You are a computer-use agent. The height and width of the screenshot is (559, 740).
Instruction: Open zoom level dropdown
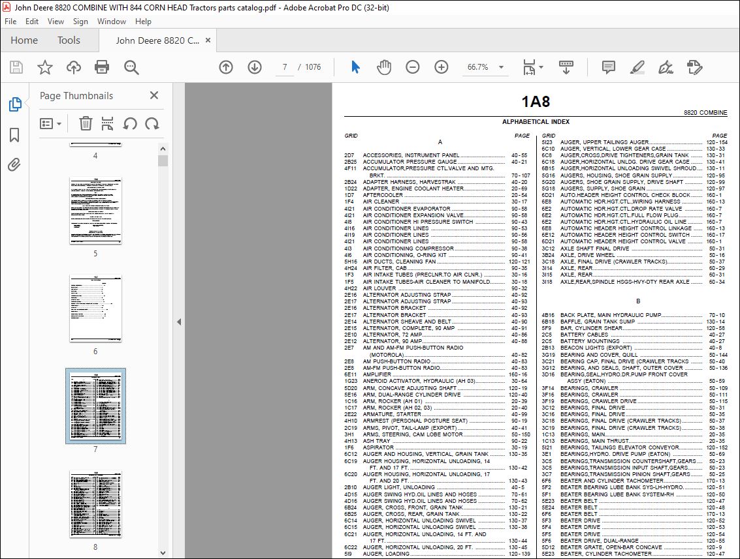pyautogui.click(x=501, y=67)
